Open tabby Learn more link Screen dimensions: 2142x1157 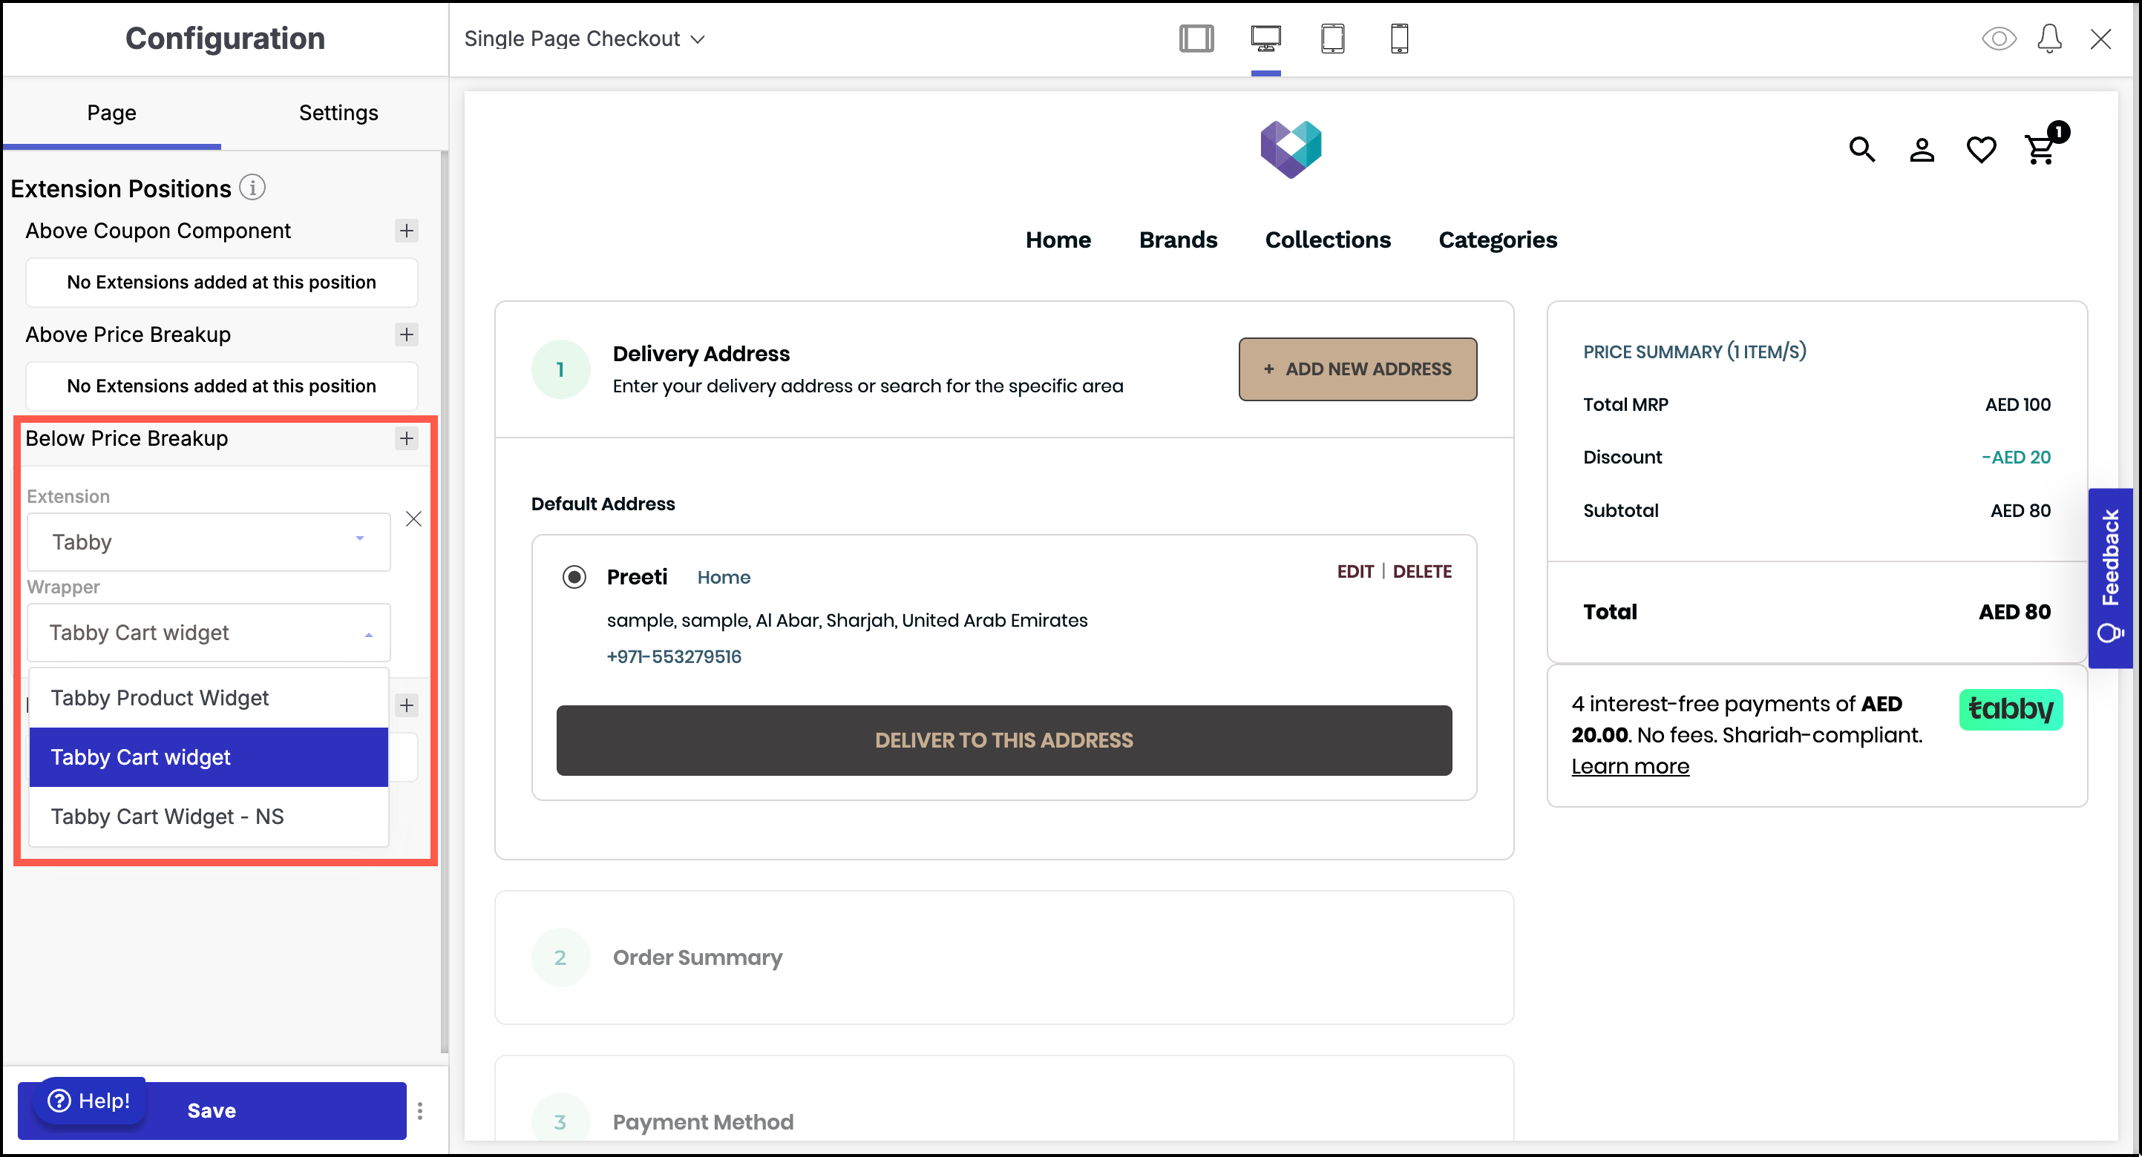click(1630, 766)
